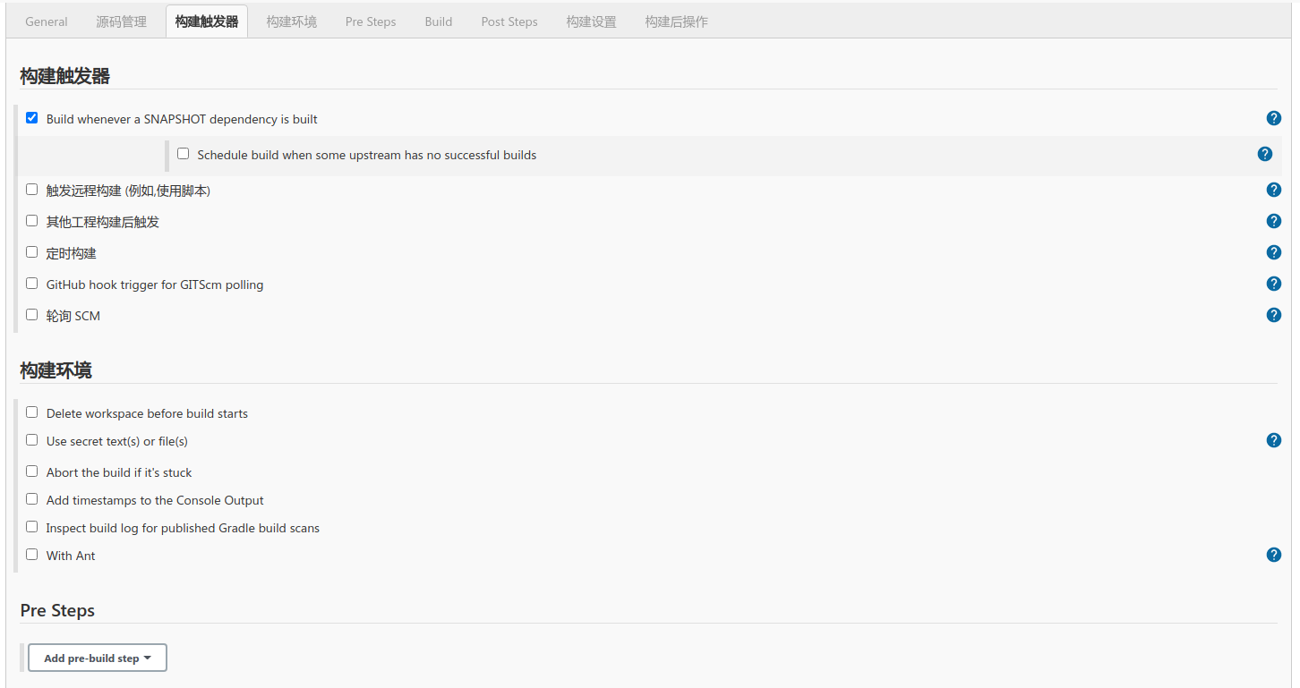This screenshot has height=688, width=1300.
Task: Open help for SNAPSHOT dependency build option
Action: (x=1273, y=118)
